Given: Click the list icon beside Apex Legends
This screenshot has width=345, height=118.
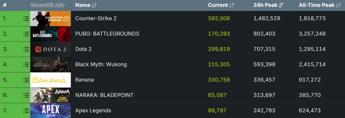Looking at the screenshot, I should click(26, 111).
